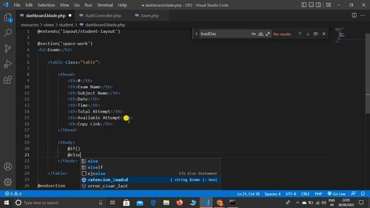This screenshot has height=208, width=370.
Task: Customize Layout icon in title bar
Action: click(x=328, y=5)
